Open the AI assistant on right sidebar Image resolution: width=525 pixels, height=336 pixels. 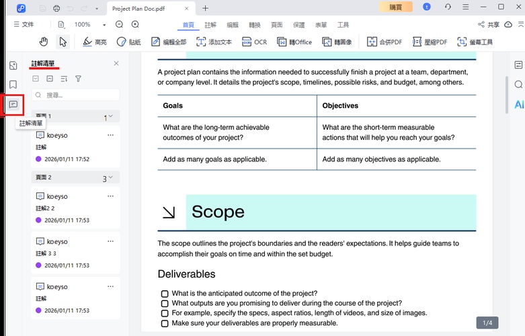pos(518,105)
